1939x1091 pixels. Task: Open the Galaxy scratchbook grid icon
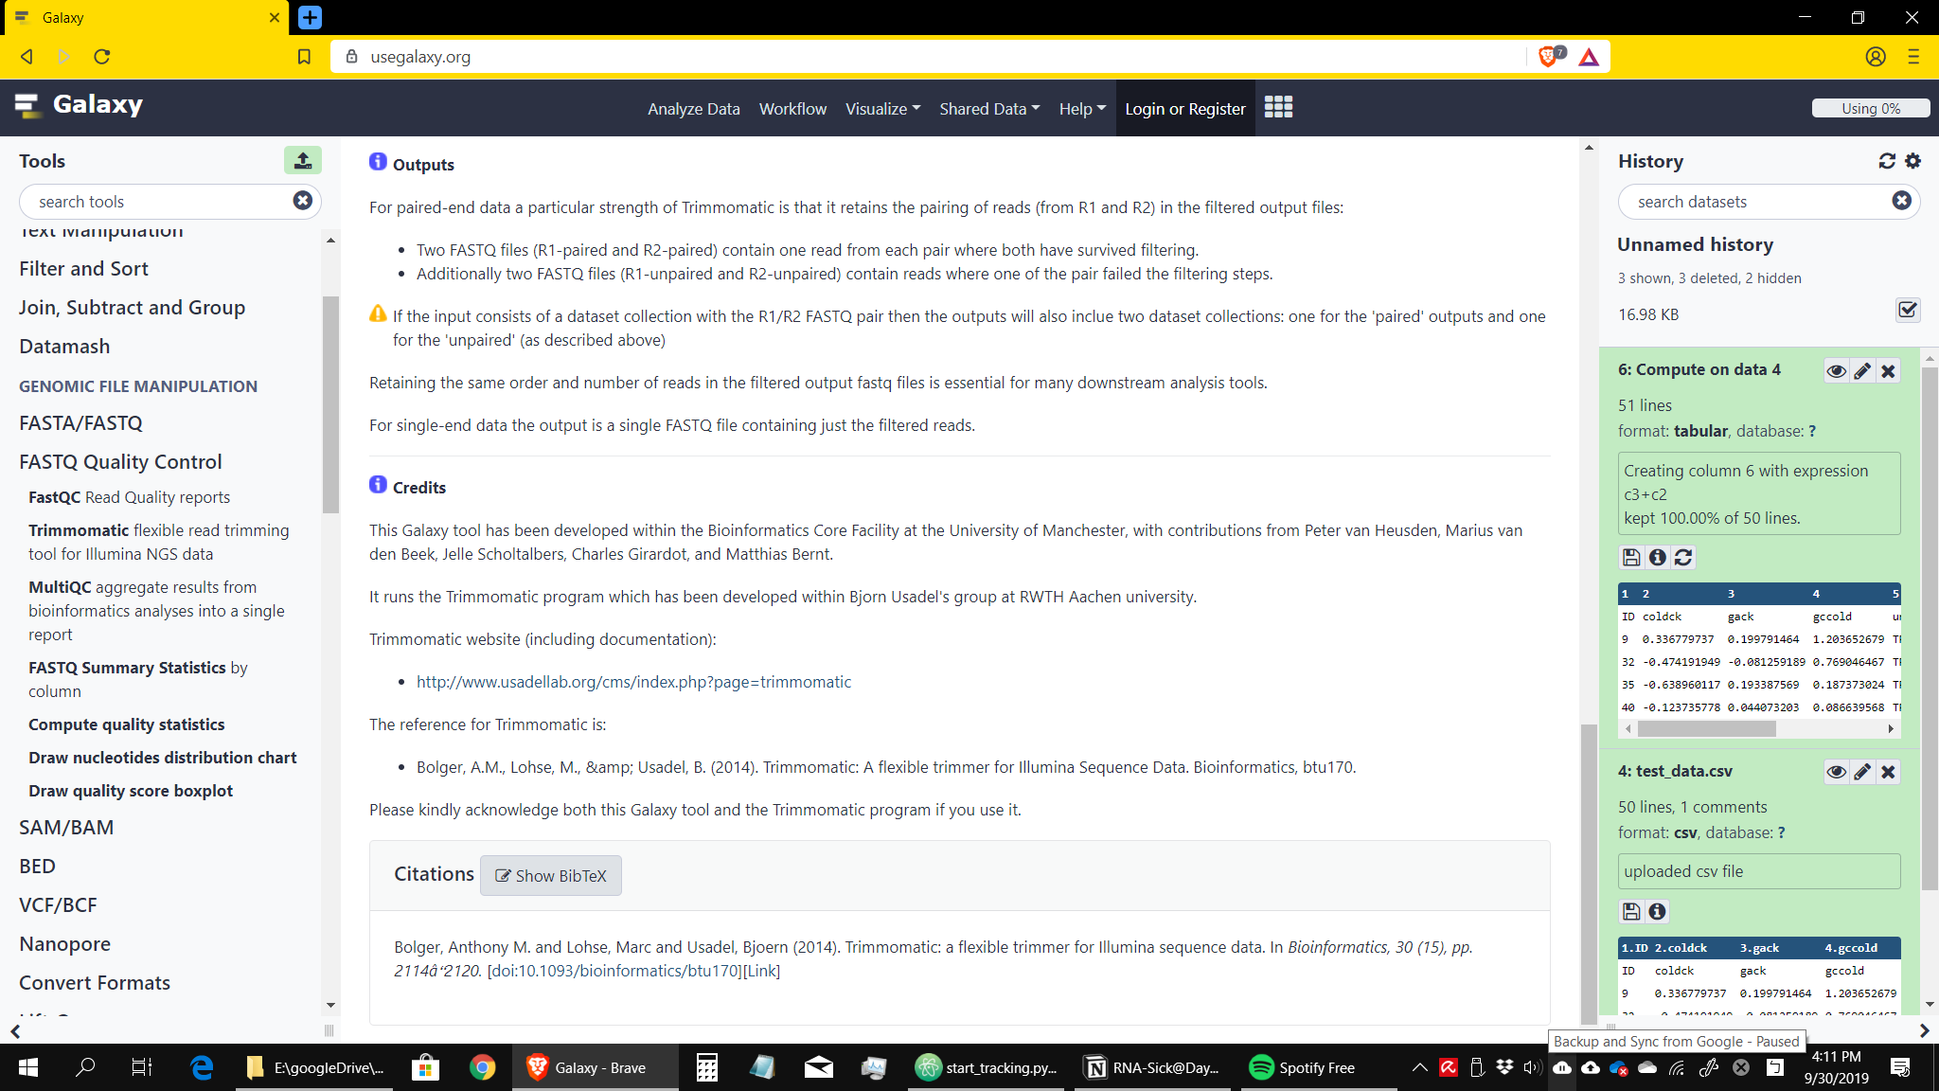click(1278, 107)
